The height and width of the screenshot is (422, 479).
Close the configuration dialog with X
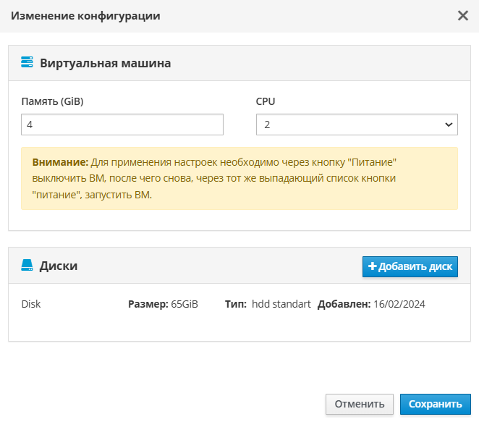(x=463, y=16)
